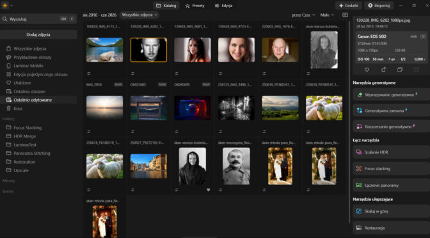Screen dimensions: 430x238
Task: Open the Małe thumbnail size dropdown
Action: click(x=327, y=15)
